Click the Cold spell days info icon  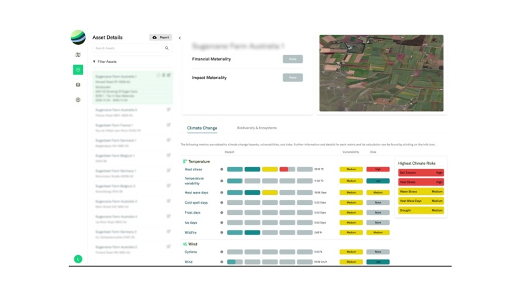[222, 202]
